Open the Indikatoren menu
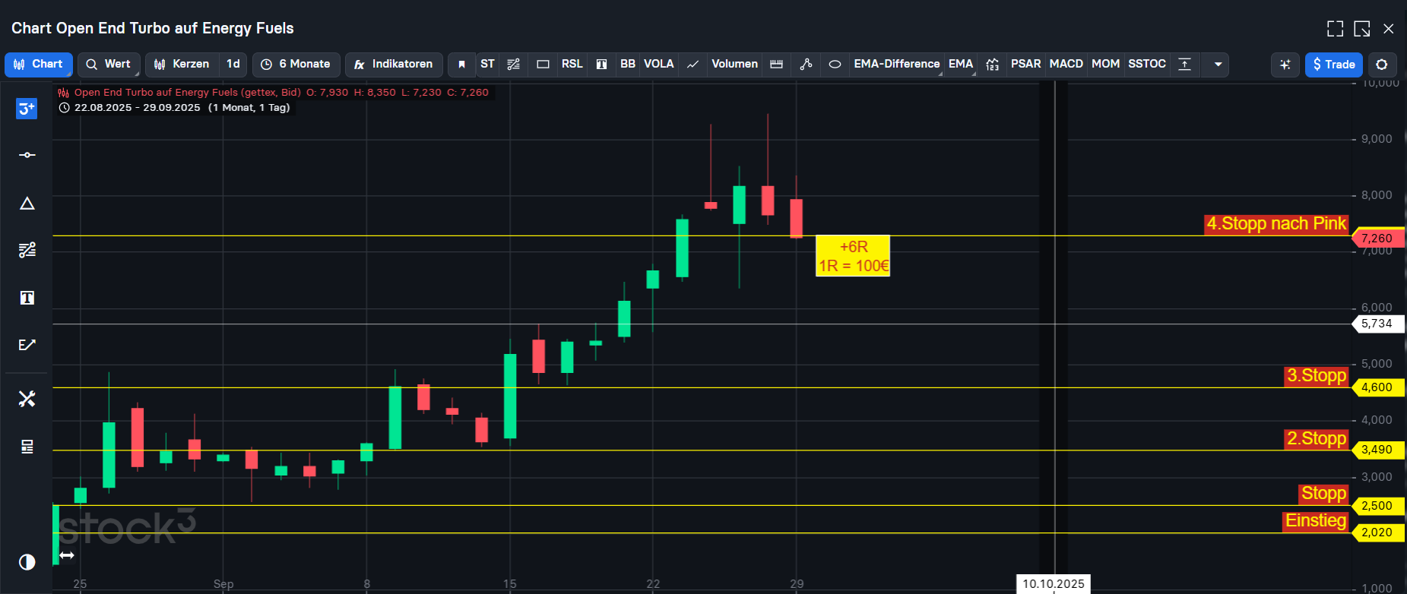The height and width of the screenshot is (594, 1407). pyautogui.click(x=394, y=65)
